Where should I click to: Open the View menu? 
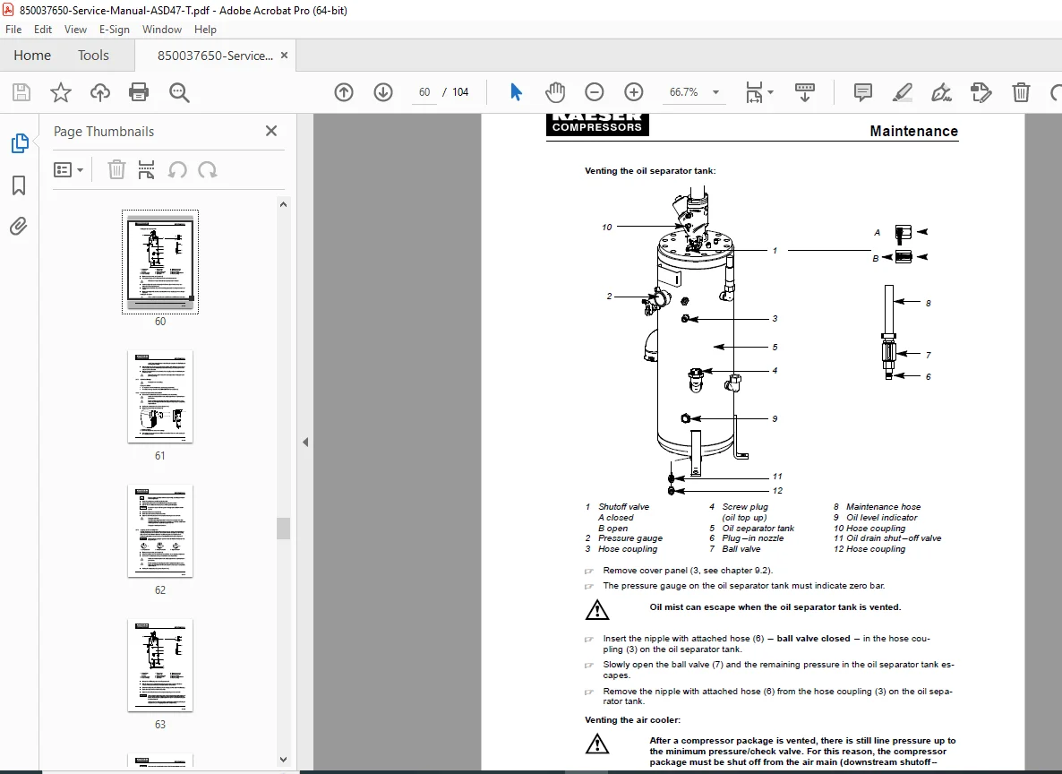[x=75, y=30]
